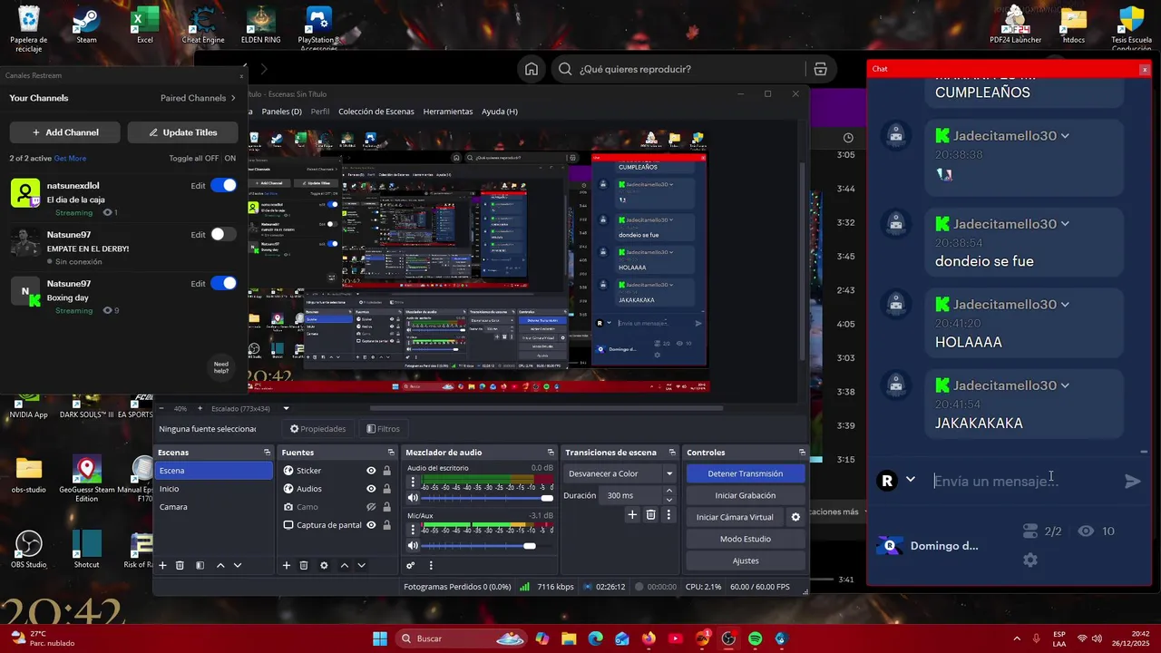Open source properties gear in Fuentes toolbar
Viewport: 1161px width, 653px height.
(324, 565)
